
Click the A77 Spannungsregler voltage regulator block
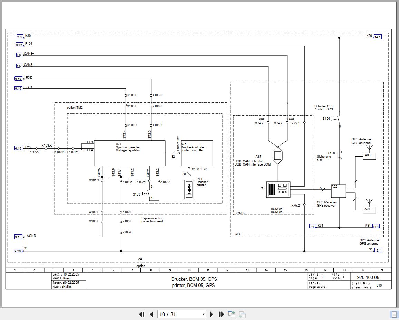click(x=130, y=153)
